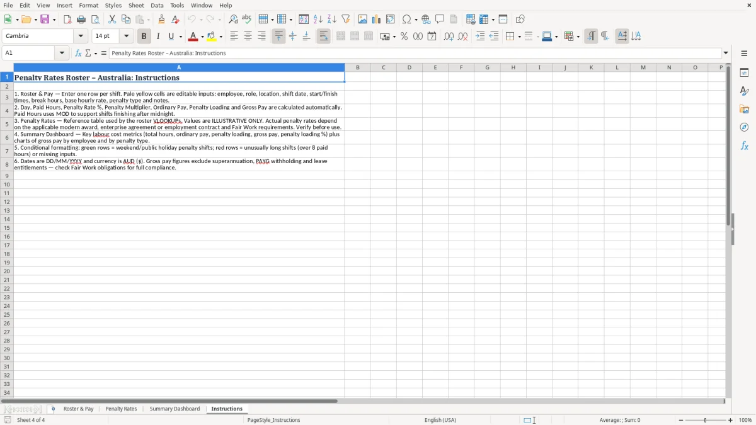
Task: Click the zoom slider handle
Action: click(706, 420)
